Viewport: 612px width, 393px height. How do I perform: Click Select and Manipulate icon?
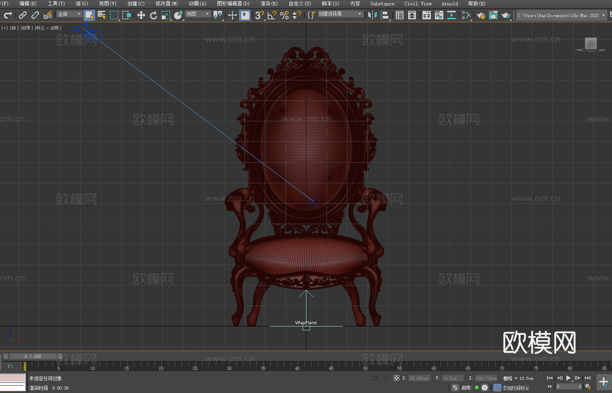(232, 15)
